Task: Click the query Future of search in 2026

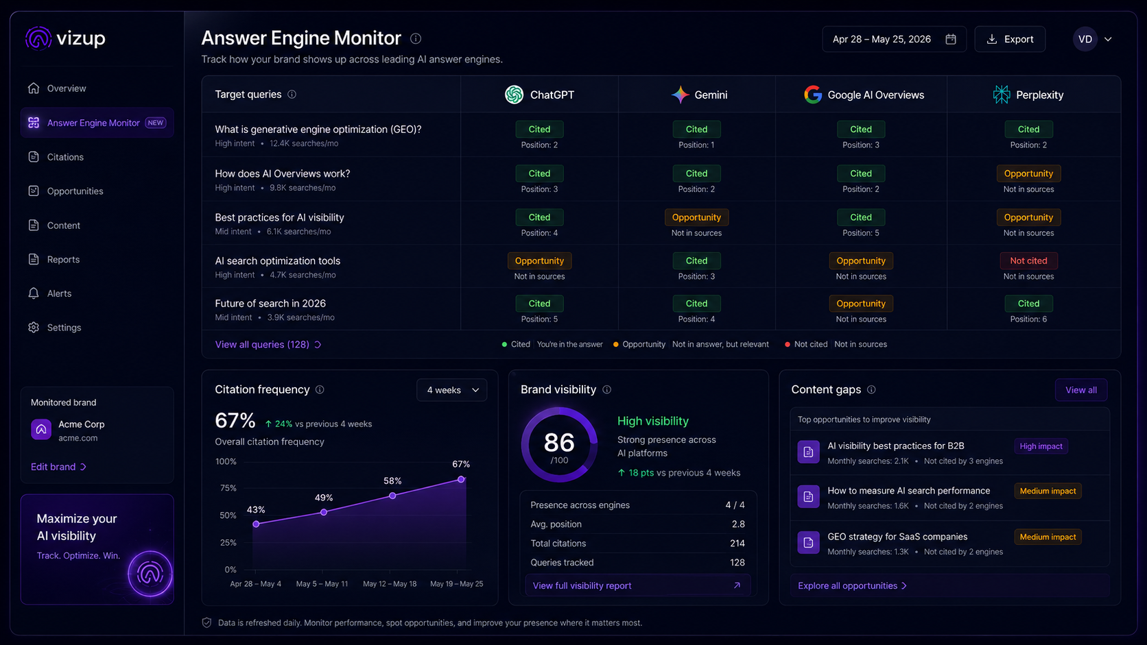Action: tap(270, 303)
